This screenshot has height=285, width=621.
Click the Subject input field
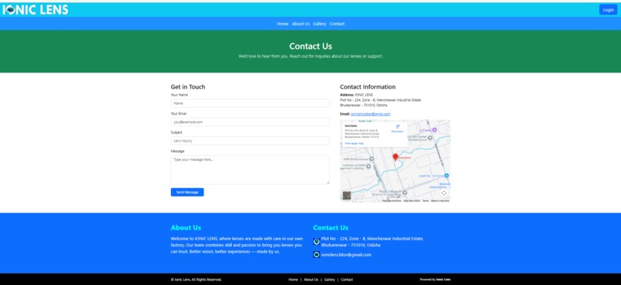(250, 140)
